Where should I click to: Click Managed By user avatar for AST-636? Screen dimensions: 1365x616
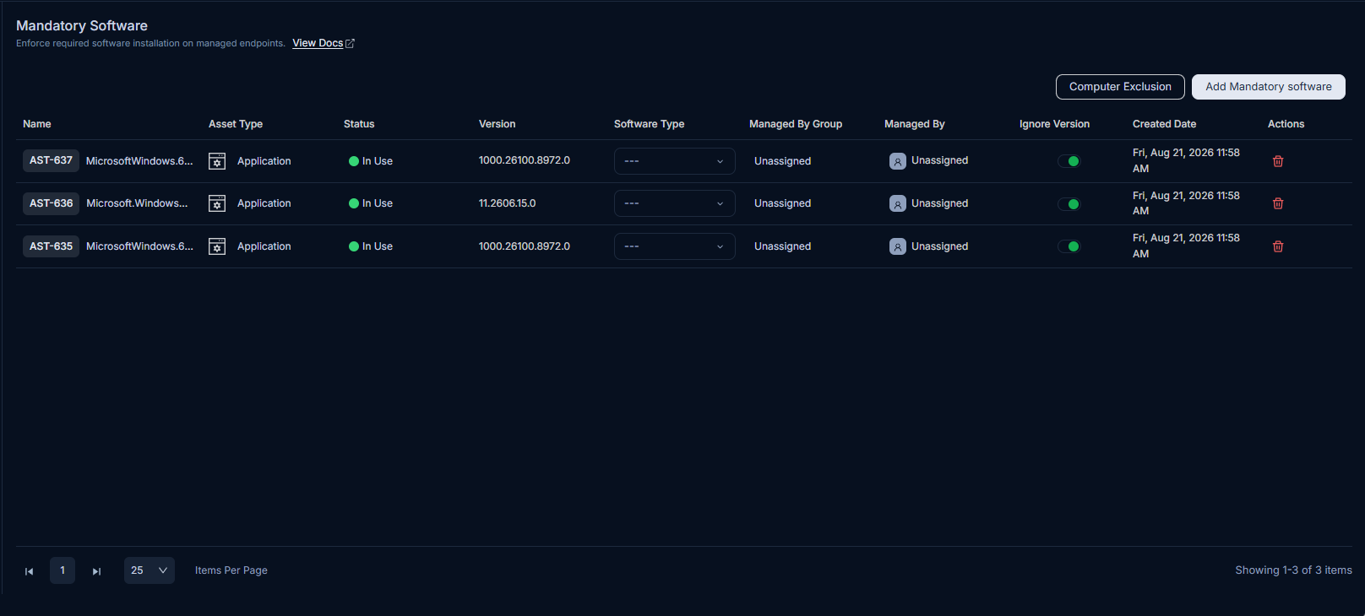pyautogui.click(x=898, y=203)
